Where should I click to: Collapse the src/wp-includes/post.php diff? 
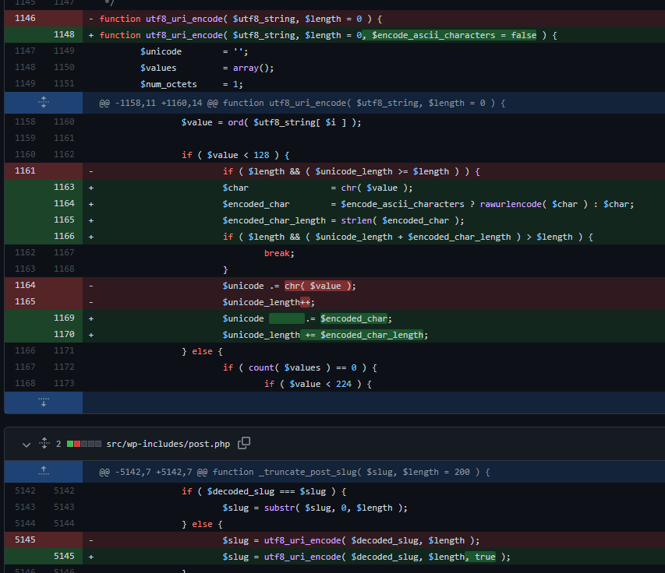(26, 444)
